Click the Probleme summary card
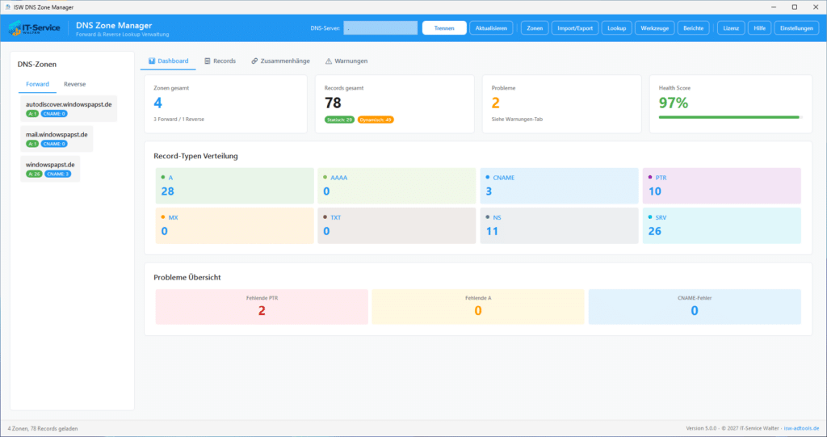827x437 pixels. pos(562,104)
